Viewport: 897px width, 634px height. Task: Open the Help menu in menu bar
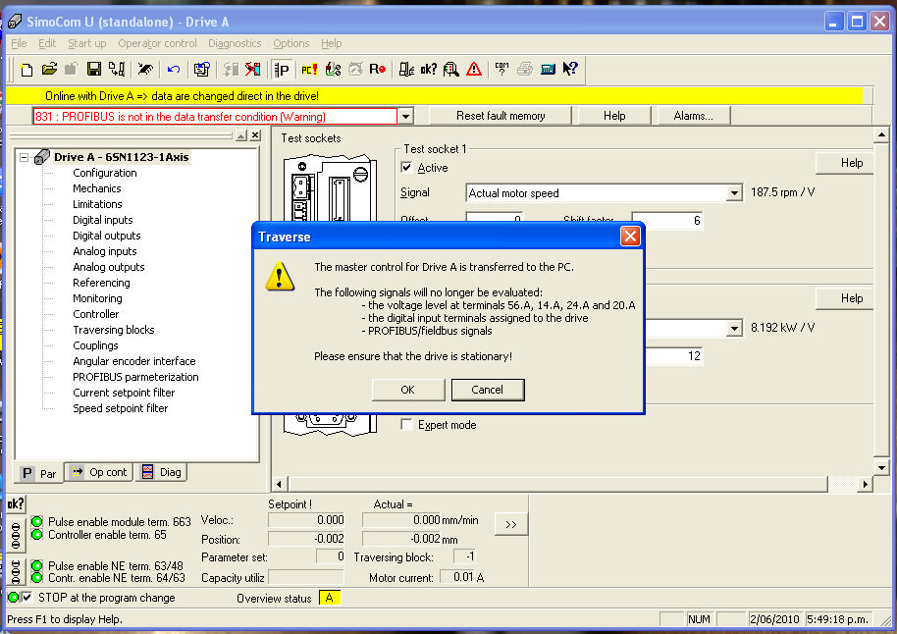click(x=332, y=43)
